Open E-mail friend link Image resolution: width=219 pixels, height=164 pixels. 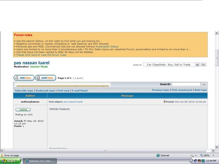coord(80,91)
